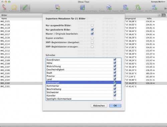
Task: Select the Ausgabe toolbar icon
Action: tap(25, 8)
